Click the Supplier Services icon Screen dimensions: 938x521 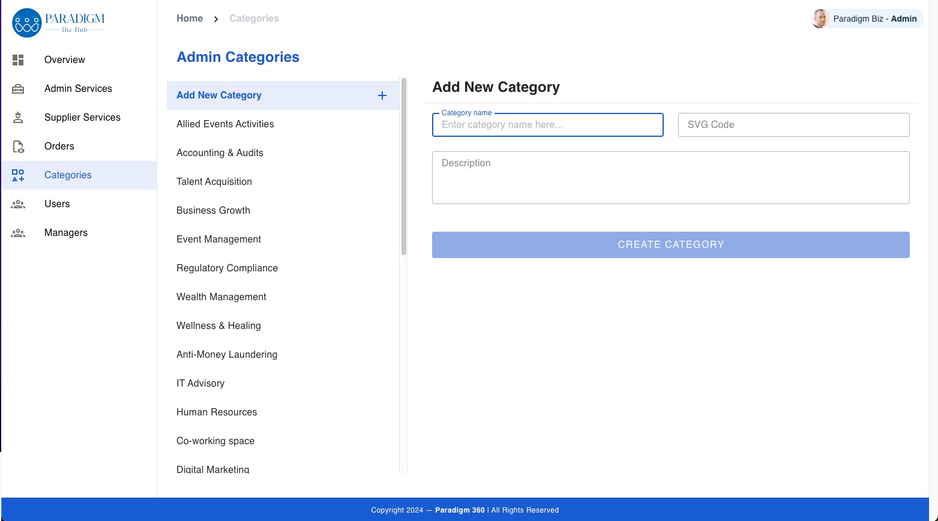18,118
